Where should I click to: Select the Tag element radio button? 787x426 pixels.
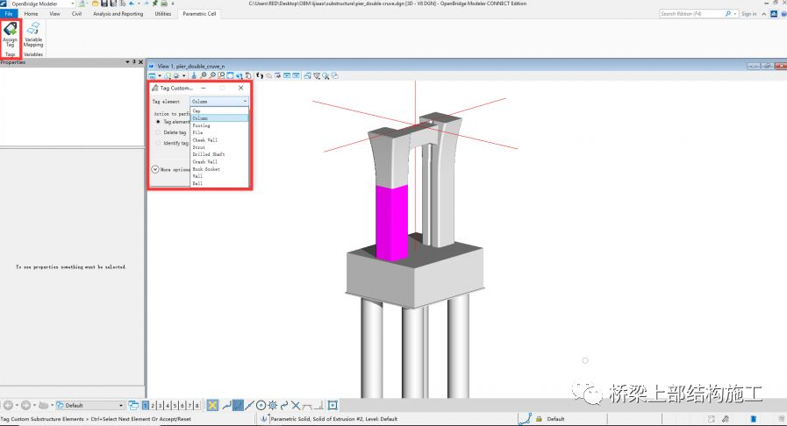point(158,122)
